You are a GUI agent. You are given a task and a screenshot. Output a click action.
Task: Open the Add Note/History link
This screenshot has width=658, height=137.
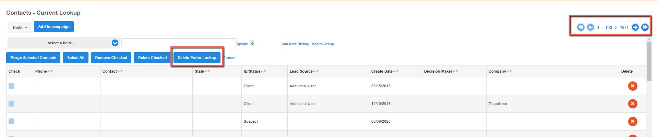(x=295, y=44)
